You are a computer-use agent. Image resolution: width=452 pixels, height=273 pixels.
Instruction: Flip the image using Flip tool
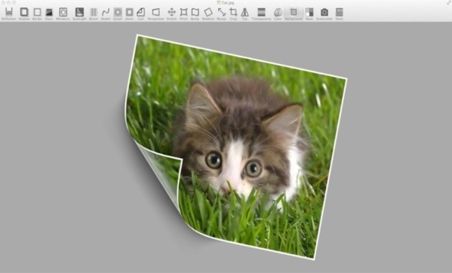244,14
